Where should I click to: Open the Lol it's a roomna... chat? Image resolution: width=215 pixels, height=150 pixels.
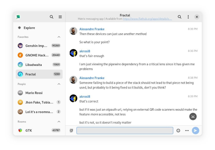click(39, 112)
